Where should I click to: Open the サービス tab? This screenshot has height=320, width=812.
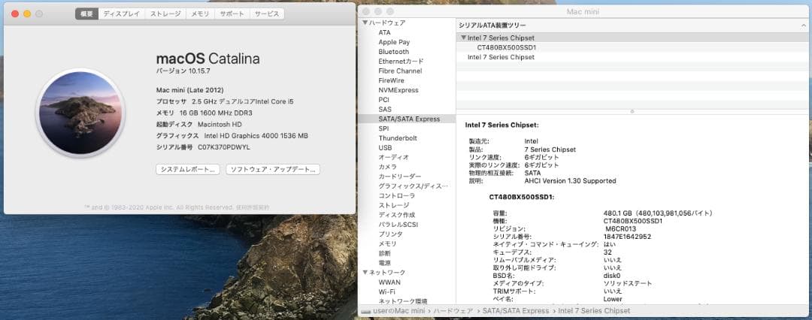267,14
